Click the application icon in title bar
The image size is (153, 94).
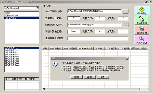click(2, 2)
